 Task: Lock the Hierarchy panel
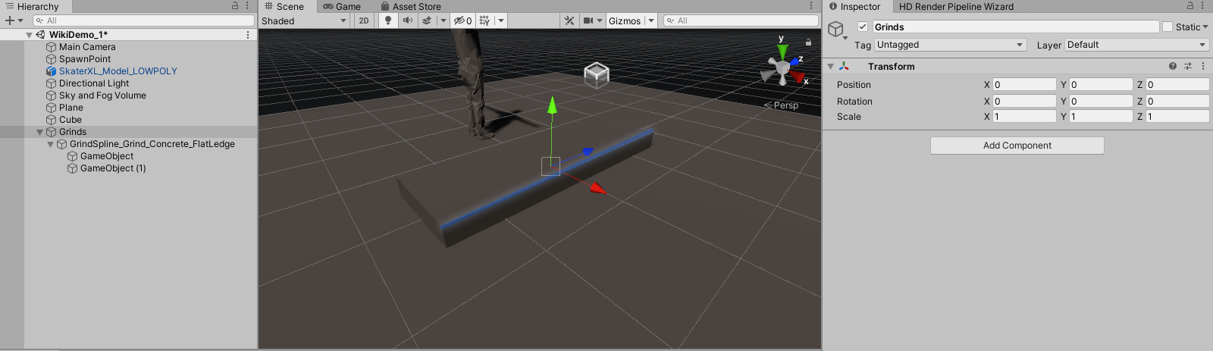tap(235, 6)
